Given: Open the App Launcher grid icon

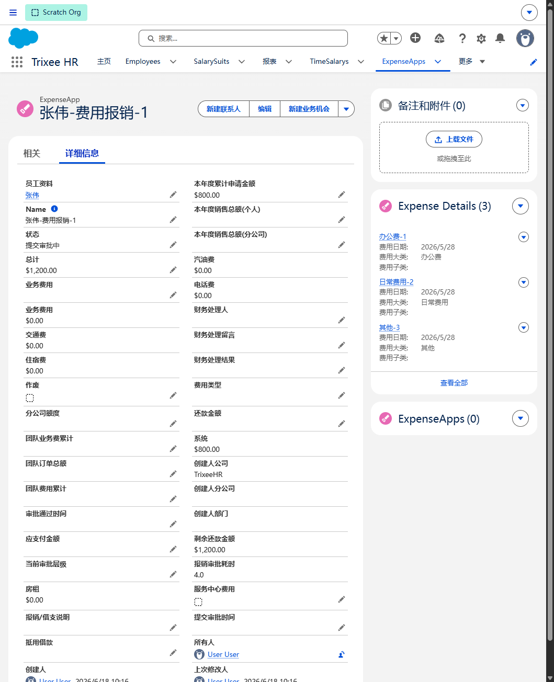Looking at the screenshot, I should point(17,62).
